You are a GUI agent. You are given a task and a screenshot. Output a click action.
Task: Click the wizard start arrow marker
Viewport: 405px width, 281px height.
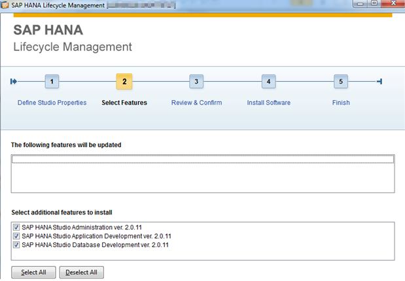point(14,82)
